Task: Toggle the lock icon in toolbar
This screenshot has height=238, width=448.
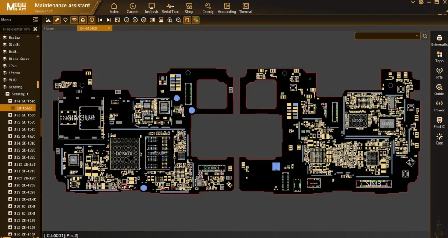Action: [83, 20]
